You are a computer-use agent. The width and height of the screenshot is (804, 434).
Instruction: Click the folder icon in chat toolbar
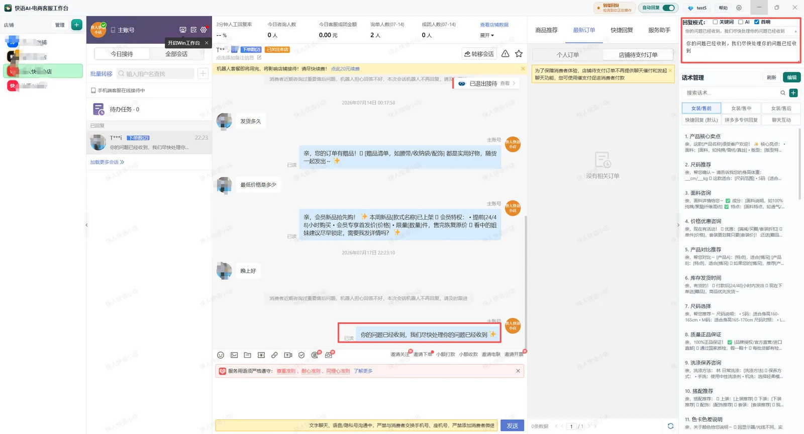tap(248, 355)
